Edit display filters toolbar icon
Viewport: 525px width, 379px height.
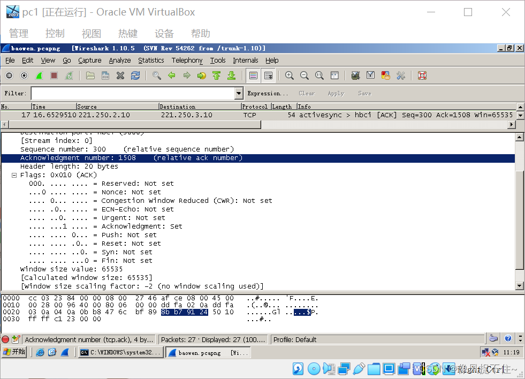pyautogui.click(x=370, y=75)
